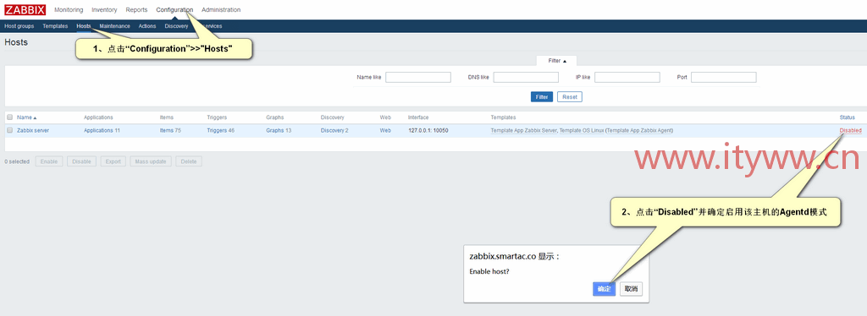
Task: Click the red Disabled status link
Action: pos(850,131)
